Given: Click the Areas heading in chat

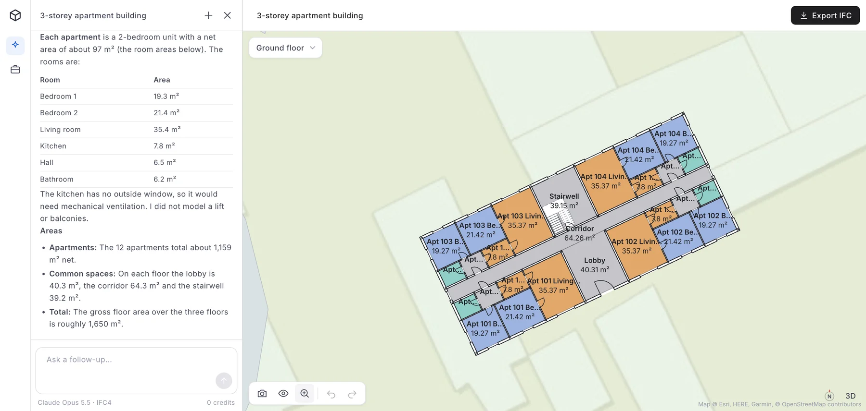Looking at the screenshot, I should [x=51, y=231].
